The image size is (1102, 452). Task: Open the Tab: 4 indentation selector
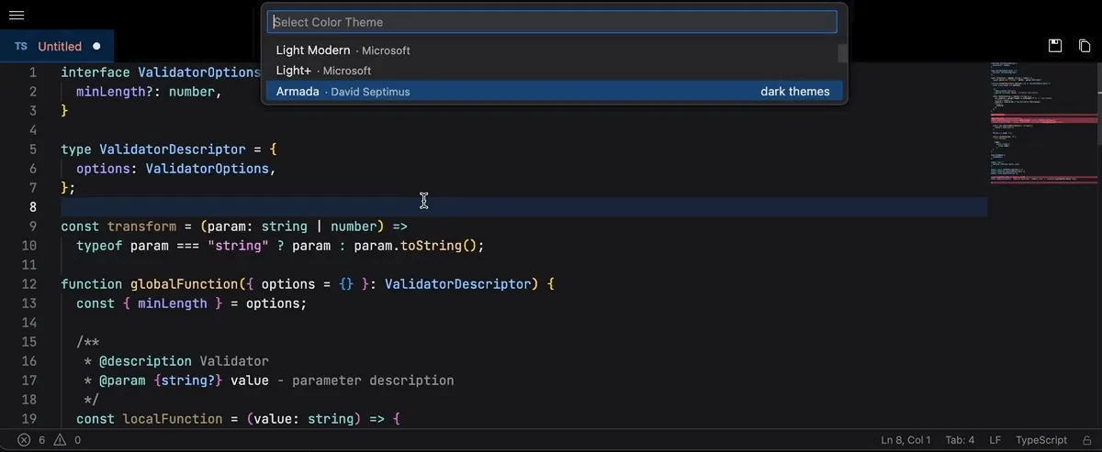click(959, 440)
